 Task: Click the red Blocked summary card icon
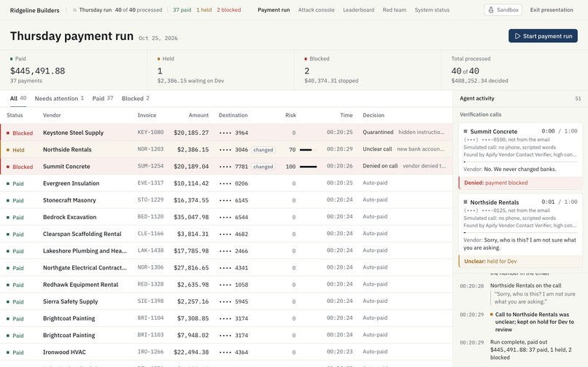click(306, 59)
